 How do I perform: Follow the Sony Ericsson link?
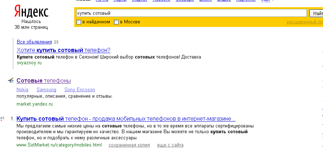(80, 89)
